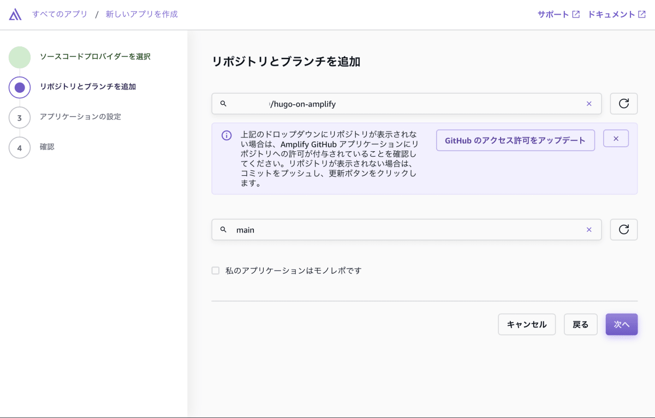Click the magnifier icon in the repository field
This screenshot has height=418, width=655.
(x=223, y=103)
